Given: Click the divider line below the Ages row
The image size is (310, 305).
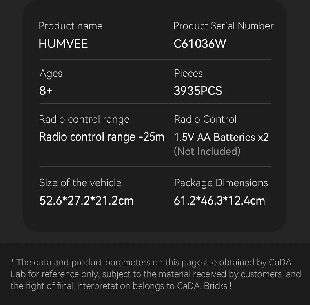Looking at the screenshot, I should 155,104.
